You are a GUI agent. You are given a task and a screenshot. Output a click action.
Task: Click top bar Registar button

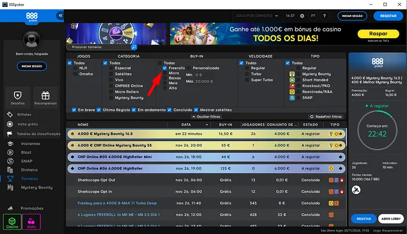[x=388, y=16]
